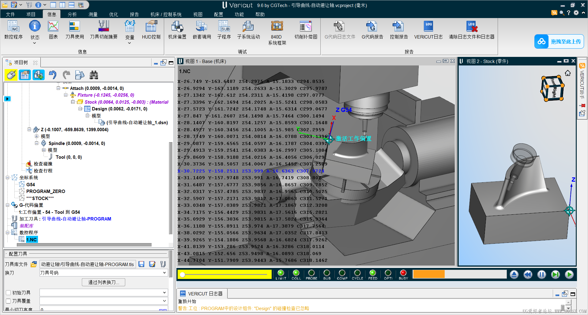
Task: Click the save tool library disk icon
Action: [141, 264]
